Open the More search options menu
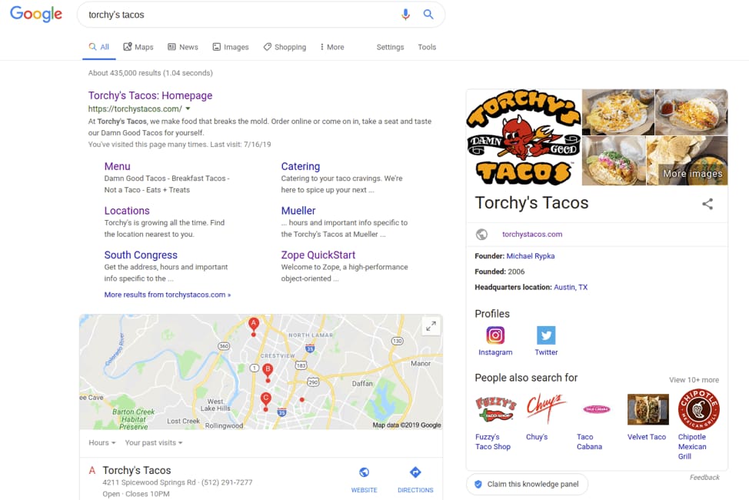Viewport: 749px width, 500px height. point(332,47)
